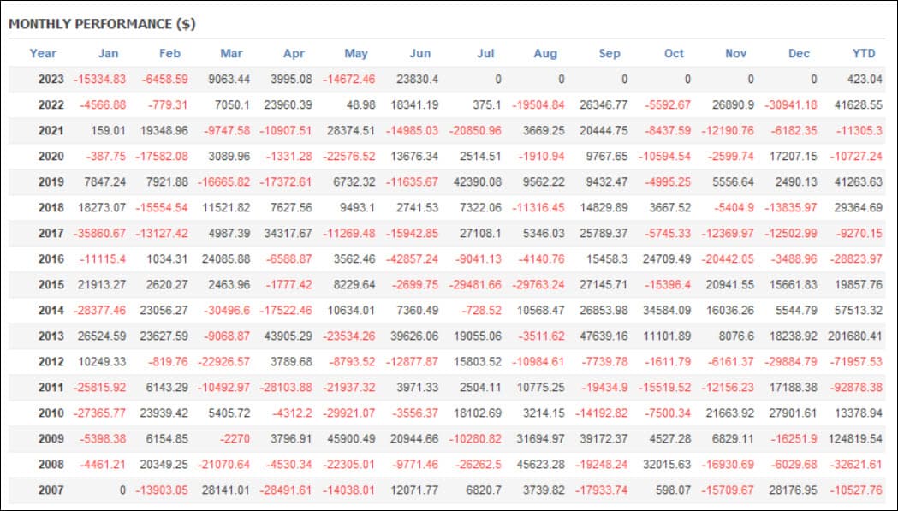
Task: Click the 2019 Jul value 42390.08
Action: click(x=477, y=181)
